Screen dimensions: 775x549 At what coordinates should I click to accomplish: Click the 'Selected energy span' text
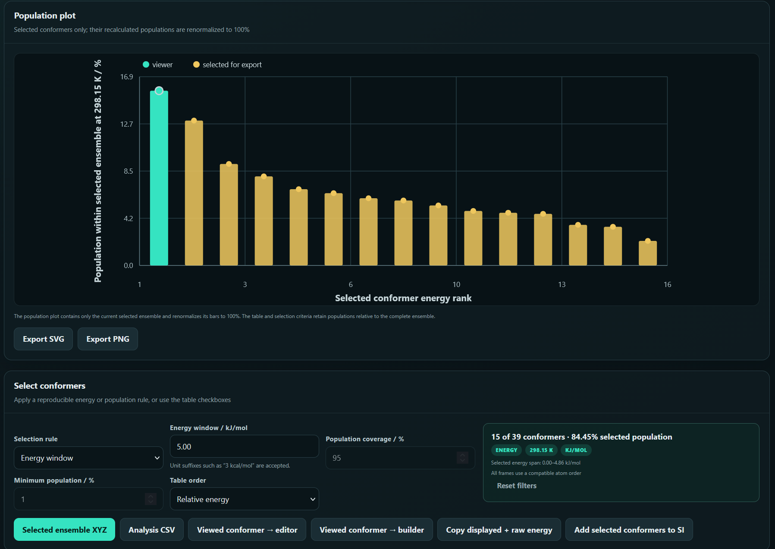(x=536, y=463)
